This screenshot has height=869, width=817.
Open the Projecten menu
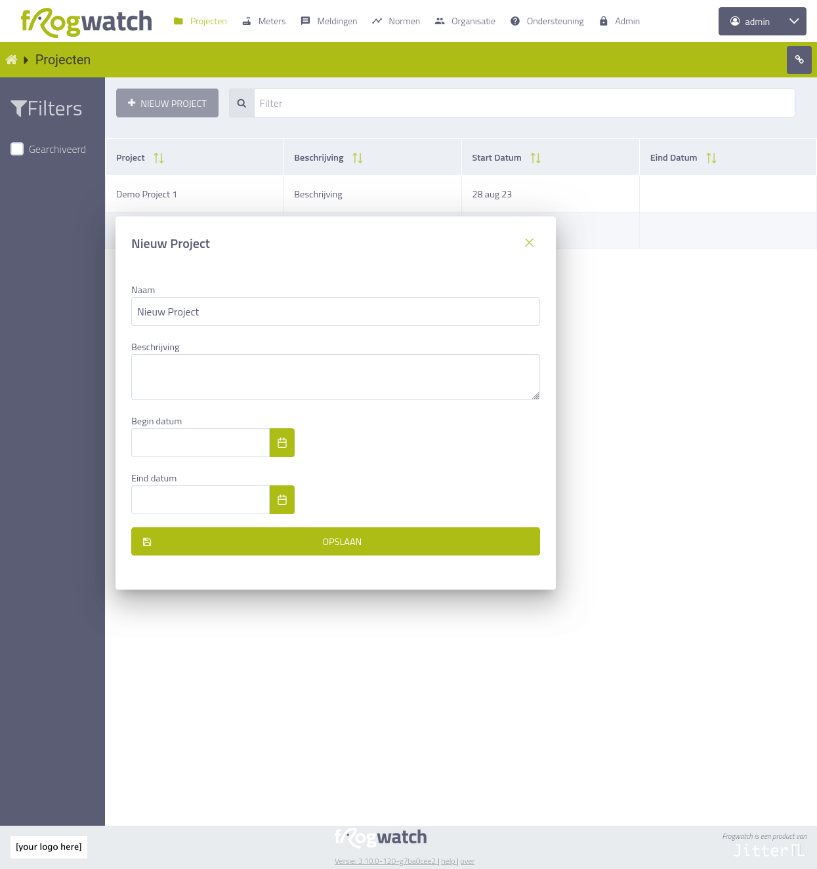point(200,21)
